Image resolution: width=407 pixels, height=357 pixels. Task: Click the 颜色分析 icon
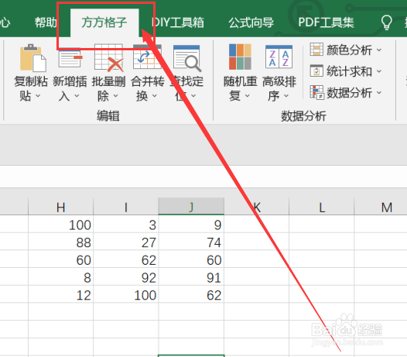pos(316,50)
